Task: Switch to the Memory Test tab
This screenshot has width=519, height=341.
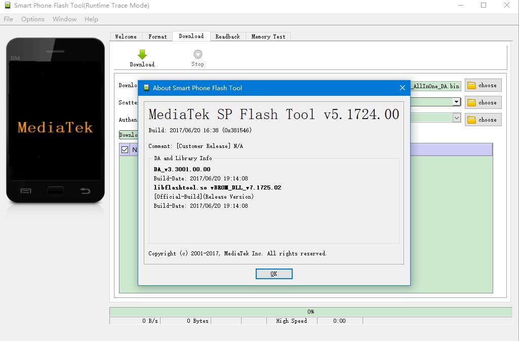Action: 268,36
